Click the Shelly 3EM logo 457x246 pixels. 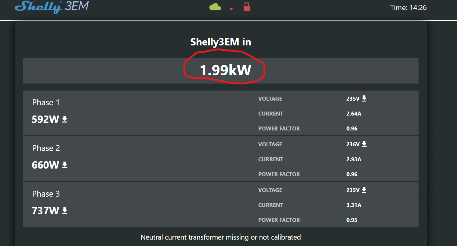point(51,7)
